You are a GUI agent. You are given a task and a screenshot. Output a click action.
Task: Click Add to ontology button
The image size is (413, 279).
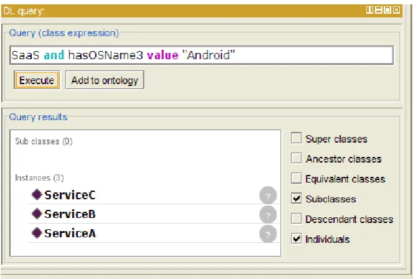pos(105,80)
